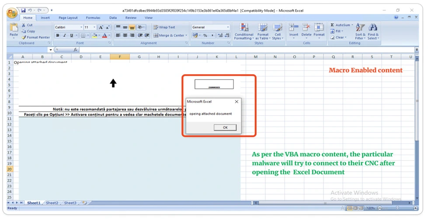
Task: Open the Review tab
Action: pos(131,18)
